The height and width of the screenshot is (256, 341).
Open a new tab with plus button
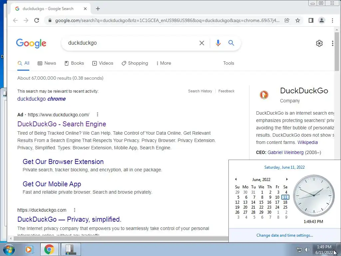coord(98,9)
